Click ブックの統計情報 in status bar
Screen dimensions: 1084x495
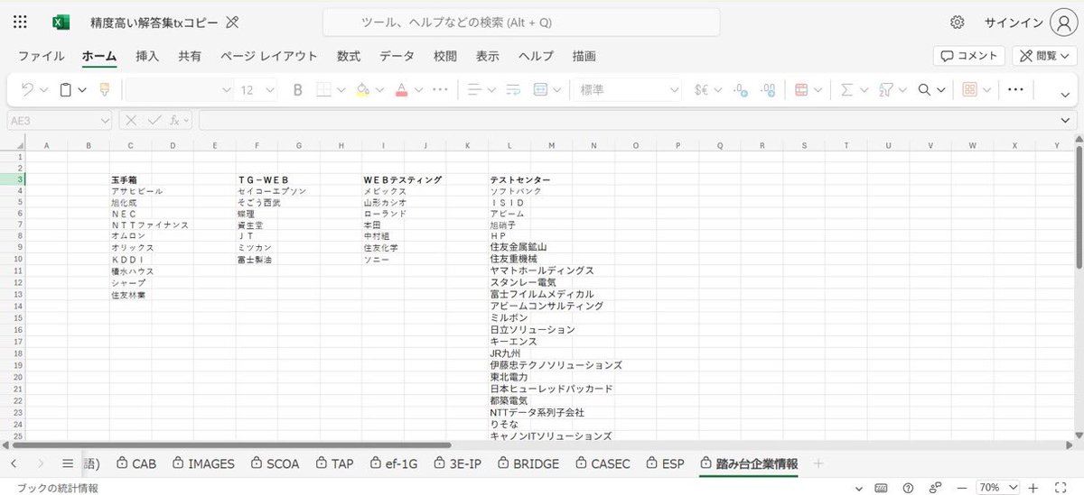(x=58, y=488)
